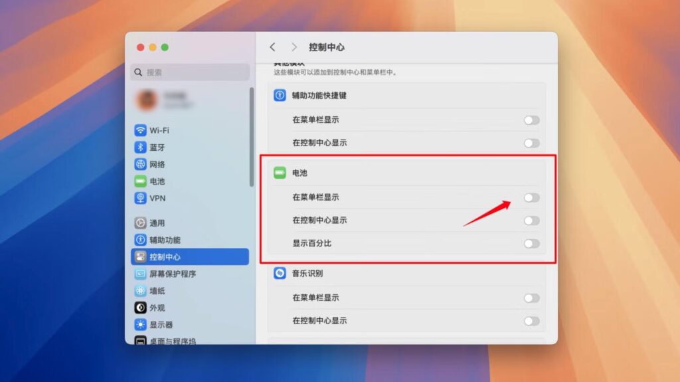Screen dimensions: 680x382
Task: Select 通用 in the sidebar
Action: pyautogui.click(x=190, y=223)
